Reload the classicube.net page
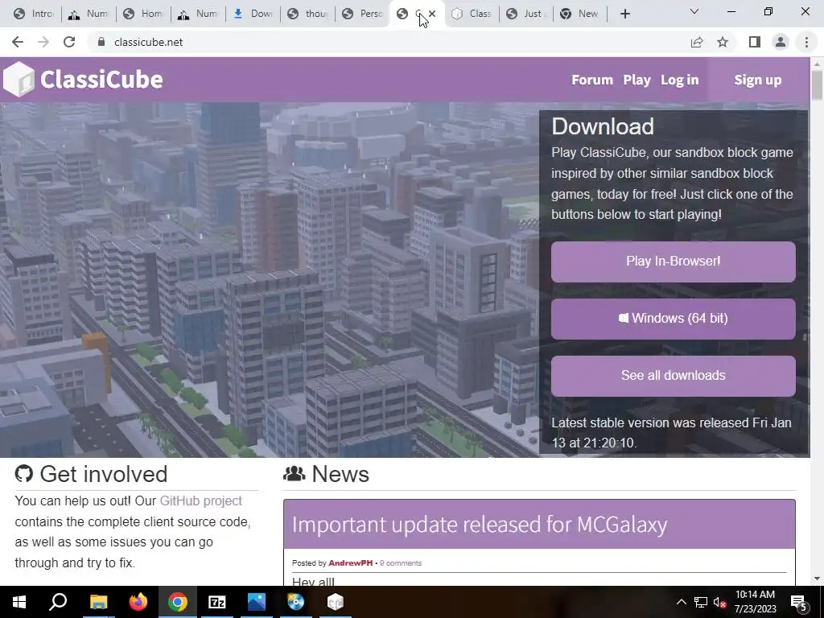Image resolution: width=824 pixels, height=618 pixels. click(x=69, y=42)
